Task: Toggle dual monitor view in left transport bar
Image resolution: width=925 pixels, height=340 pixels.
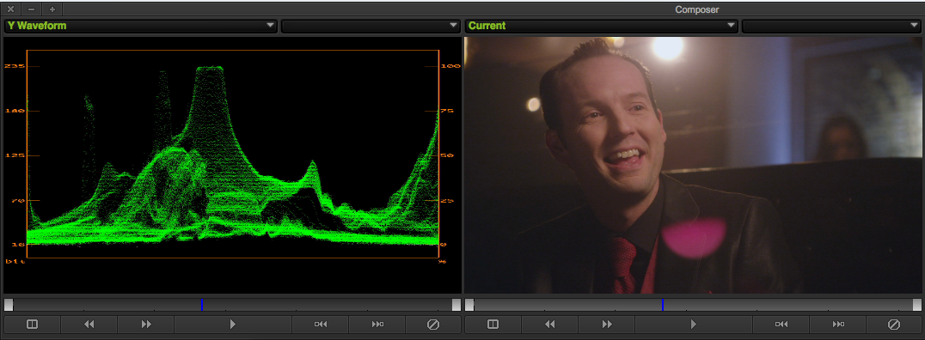Action: click(x=33, y=324)
